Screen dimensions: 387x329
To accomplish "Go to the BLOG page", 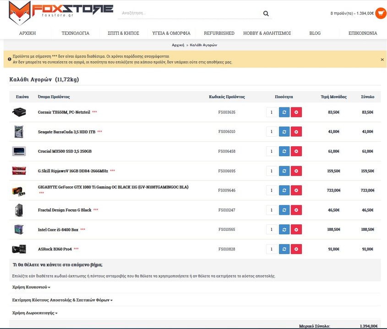I will (x=315, y=33).
